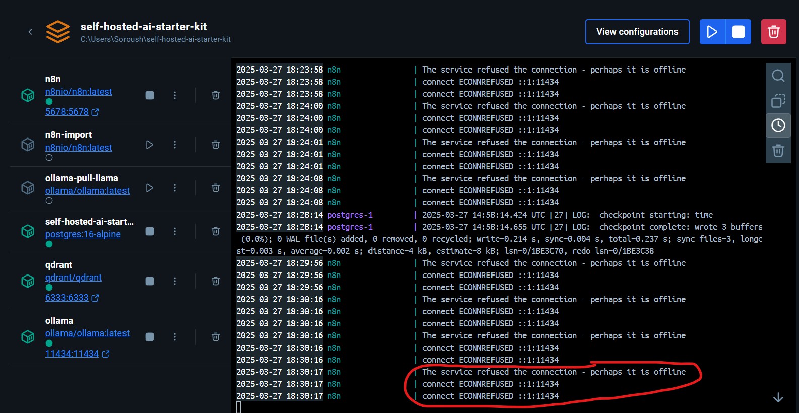Delete the n8n-import container

click(x=216, y=145)
